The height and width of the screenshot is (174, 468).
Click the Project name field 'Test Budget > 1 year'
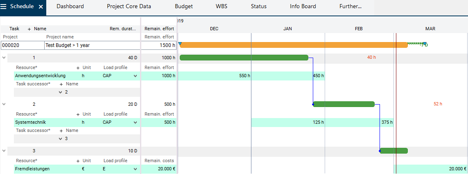pos(92,45)
